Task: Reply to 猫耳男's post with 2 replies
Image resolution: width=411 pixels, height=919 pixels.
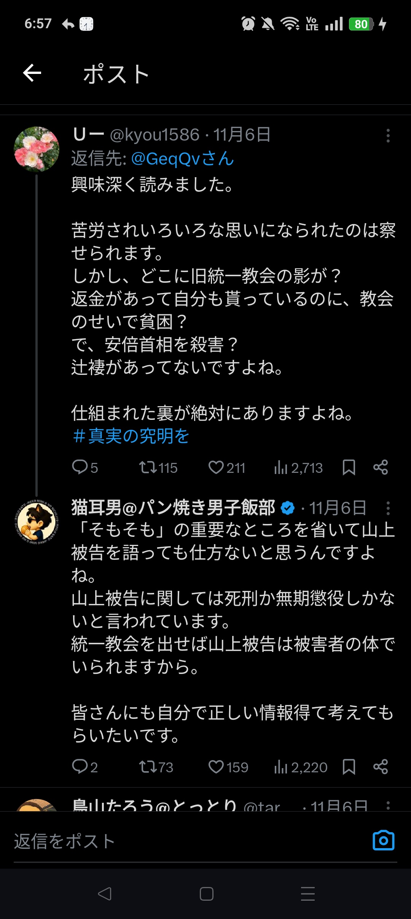Action: 80,767
